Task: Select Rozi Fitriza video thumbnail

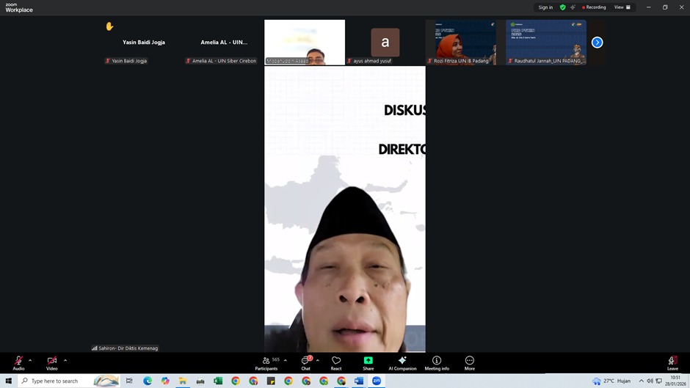Action: (x=461, y=42)
